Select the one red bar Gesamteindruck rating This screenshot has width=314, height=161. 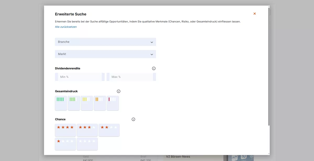point(113,103)
